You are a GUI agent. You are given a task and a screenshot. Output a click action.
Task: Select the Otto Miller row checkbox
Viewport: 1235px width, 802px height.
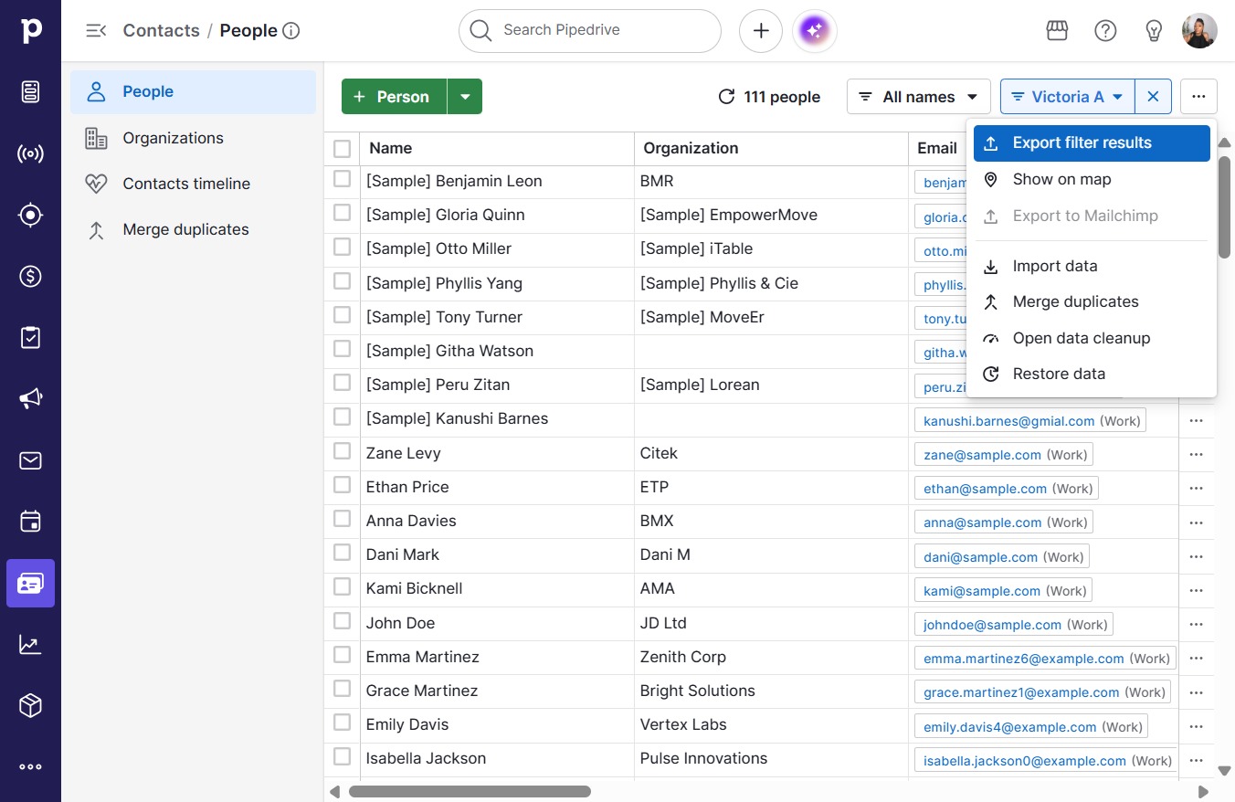342,247
